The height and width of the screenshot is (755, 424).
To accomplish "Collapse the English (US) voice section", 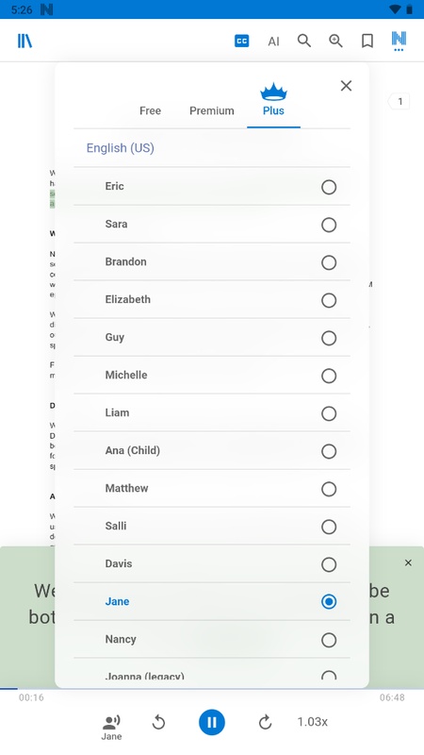I will pos(212,148).
